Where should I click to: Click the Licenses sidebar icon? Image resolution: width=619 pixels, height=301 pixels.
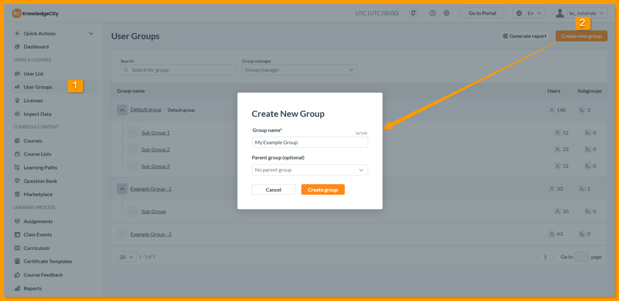pos(17,101)
